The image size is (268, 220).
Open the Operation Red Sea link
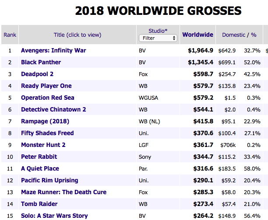48,98
